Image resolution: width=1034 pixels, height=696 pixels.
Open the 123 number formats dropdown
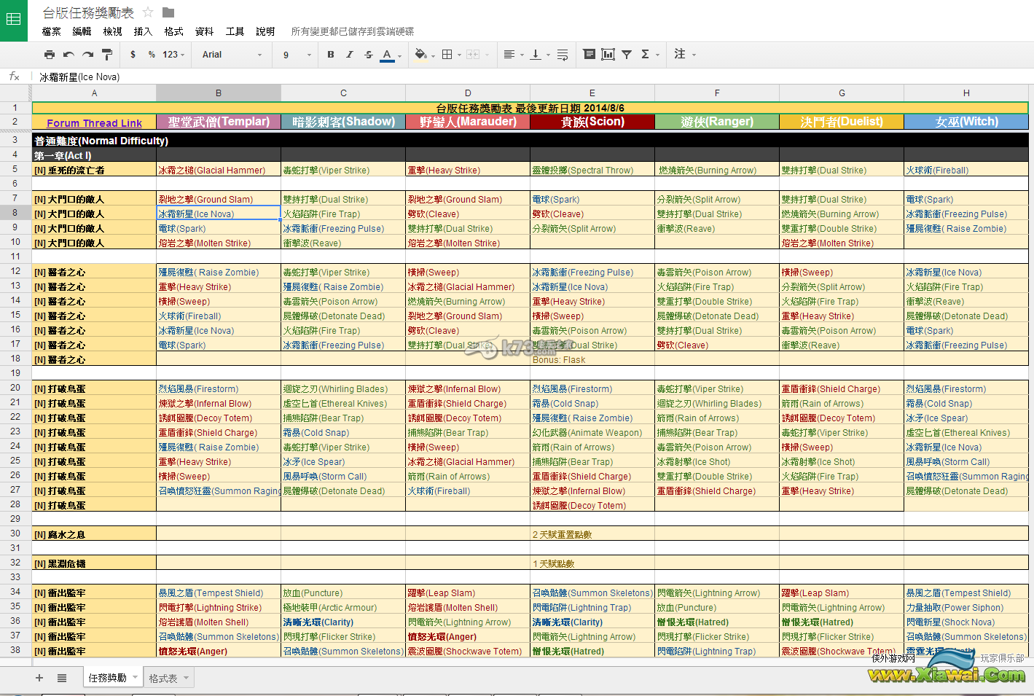click(173, 55)
